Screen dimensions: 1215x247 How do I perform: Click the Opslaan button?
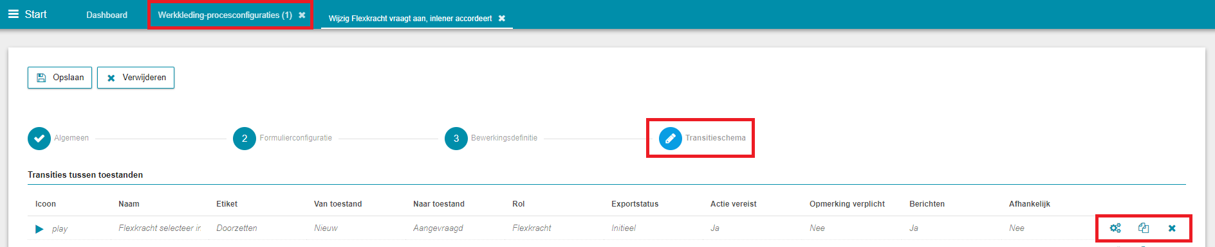pos(60,78)
